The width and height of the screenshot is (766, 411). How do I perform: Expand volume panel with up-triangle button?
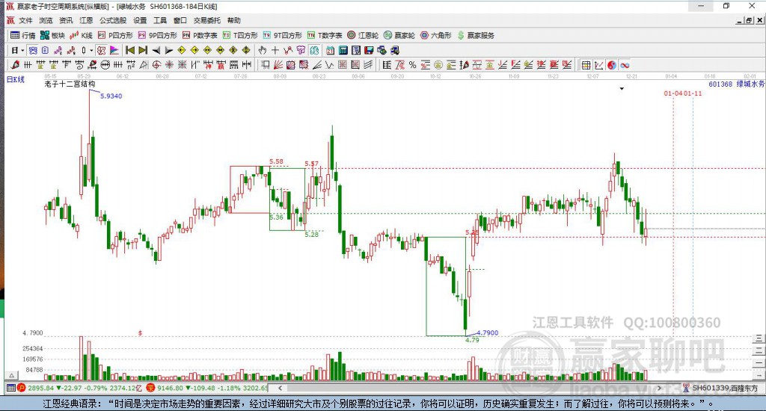click(x=12, y=375)
